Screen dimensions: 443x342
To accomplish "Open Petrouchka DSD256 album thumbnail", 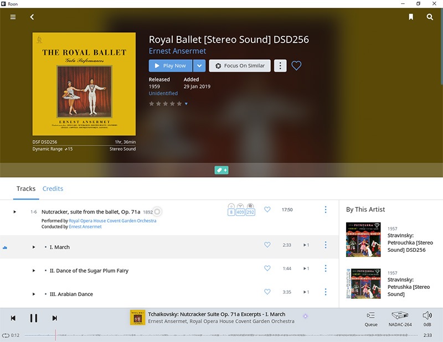I will 363,240.
